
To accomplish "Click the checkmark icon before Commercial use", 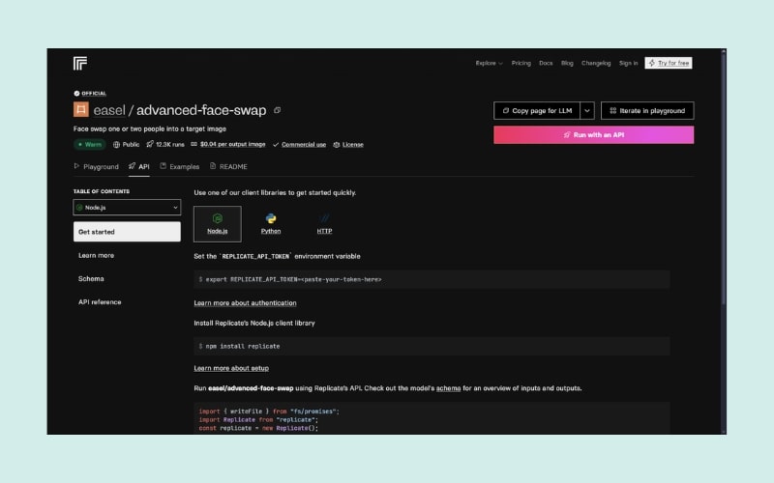I will click(x=276, y=144).
